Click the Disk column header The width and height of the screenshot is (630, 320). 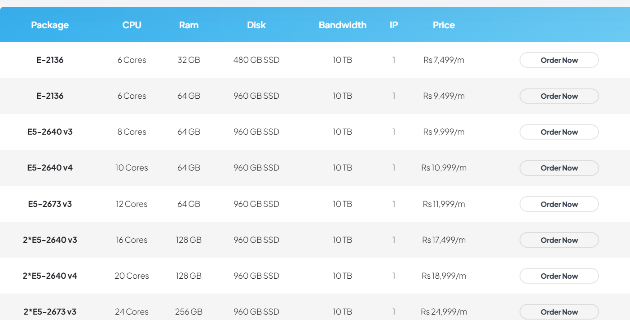tap(256, 25)
